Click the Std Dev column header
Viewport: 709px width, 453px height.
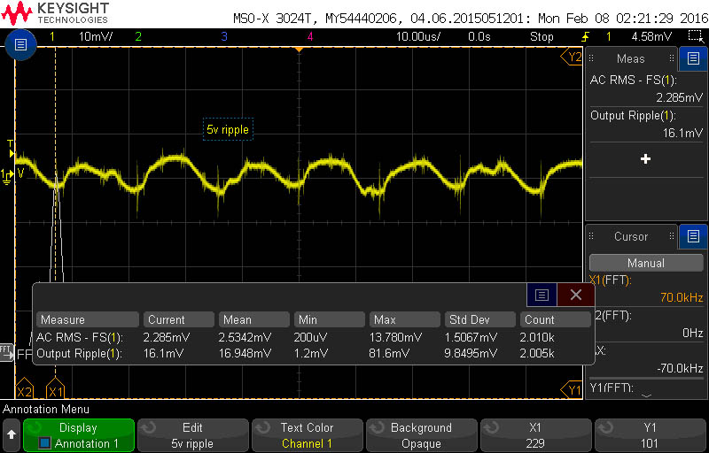[480, 319]
